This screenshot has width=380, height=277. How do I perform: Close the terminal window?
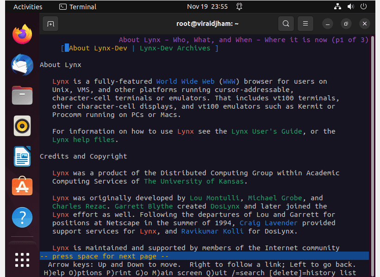(x=364, y=24)
